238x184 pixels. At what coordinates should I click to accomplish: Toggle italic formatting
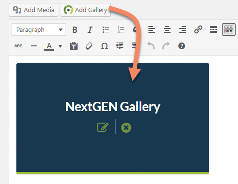(x=90, y=29)
